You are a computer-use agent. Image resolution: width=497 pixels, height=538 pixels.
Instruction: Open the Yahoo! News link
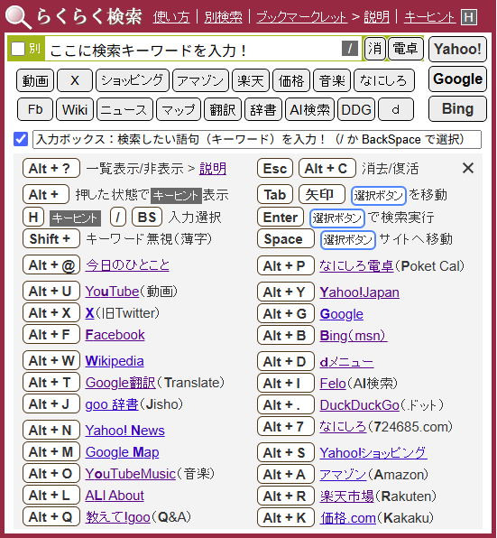pyautogui.click(x=125, y=431)
